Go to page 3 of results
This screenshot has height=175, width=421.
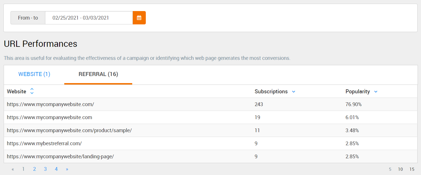45,169
